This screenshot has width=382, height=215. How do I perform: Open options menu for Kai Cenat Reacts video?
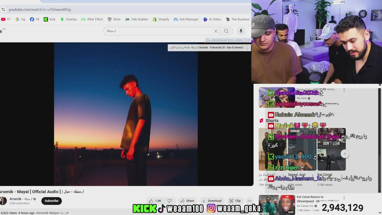pos(344,197)
